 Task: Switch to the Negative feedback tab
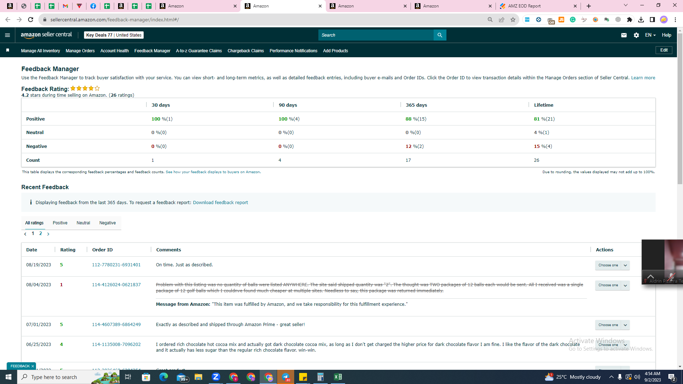tap(107, 223)
